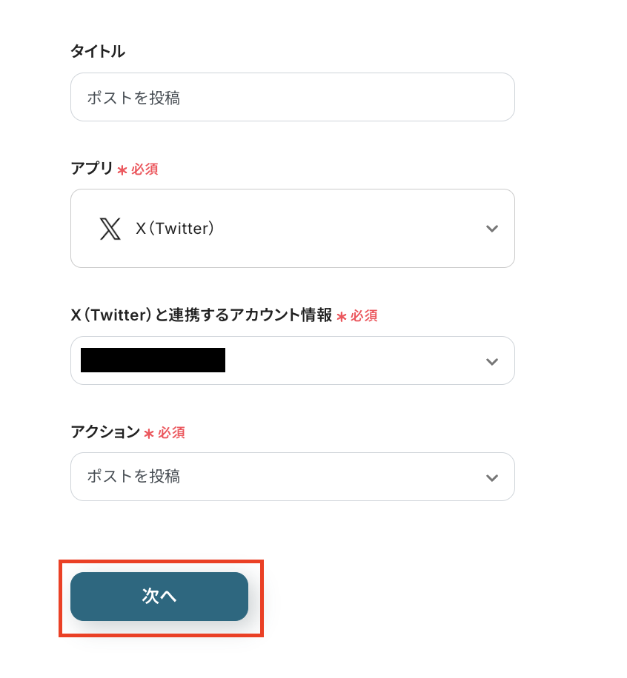
Task: Focus the タイトル text input field
Action: pyautogui.click(x=292, y=97)
